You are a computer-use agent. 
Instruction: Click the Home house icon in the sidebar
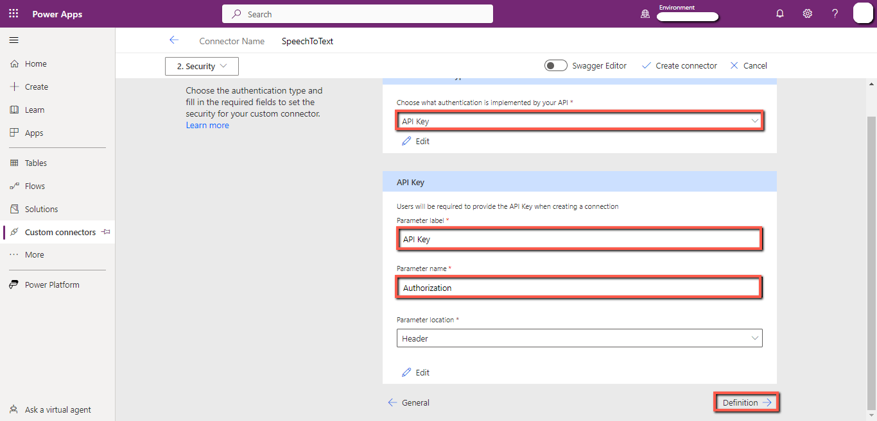14,63
